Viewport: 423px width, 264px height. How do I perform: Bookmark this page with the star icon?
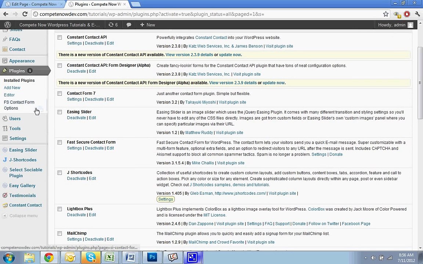coord(386,14)
